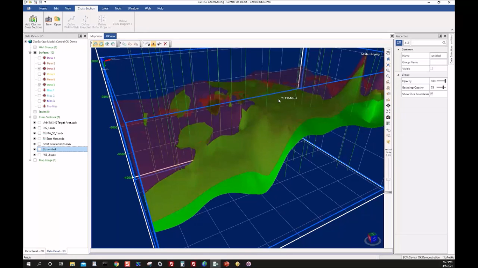
Task: Select the black arrow pointer tool above the 3D view
Action: click(153, 44)
